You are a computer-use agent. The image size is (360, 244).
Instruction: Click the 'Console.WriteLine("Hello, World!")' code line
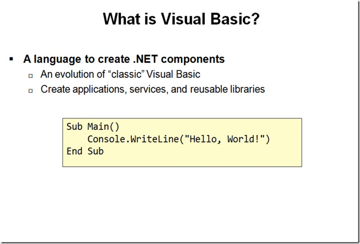179,139
